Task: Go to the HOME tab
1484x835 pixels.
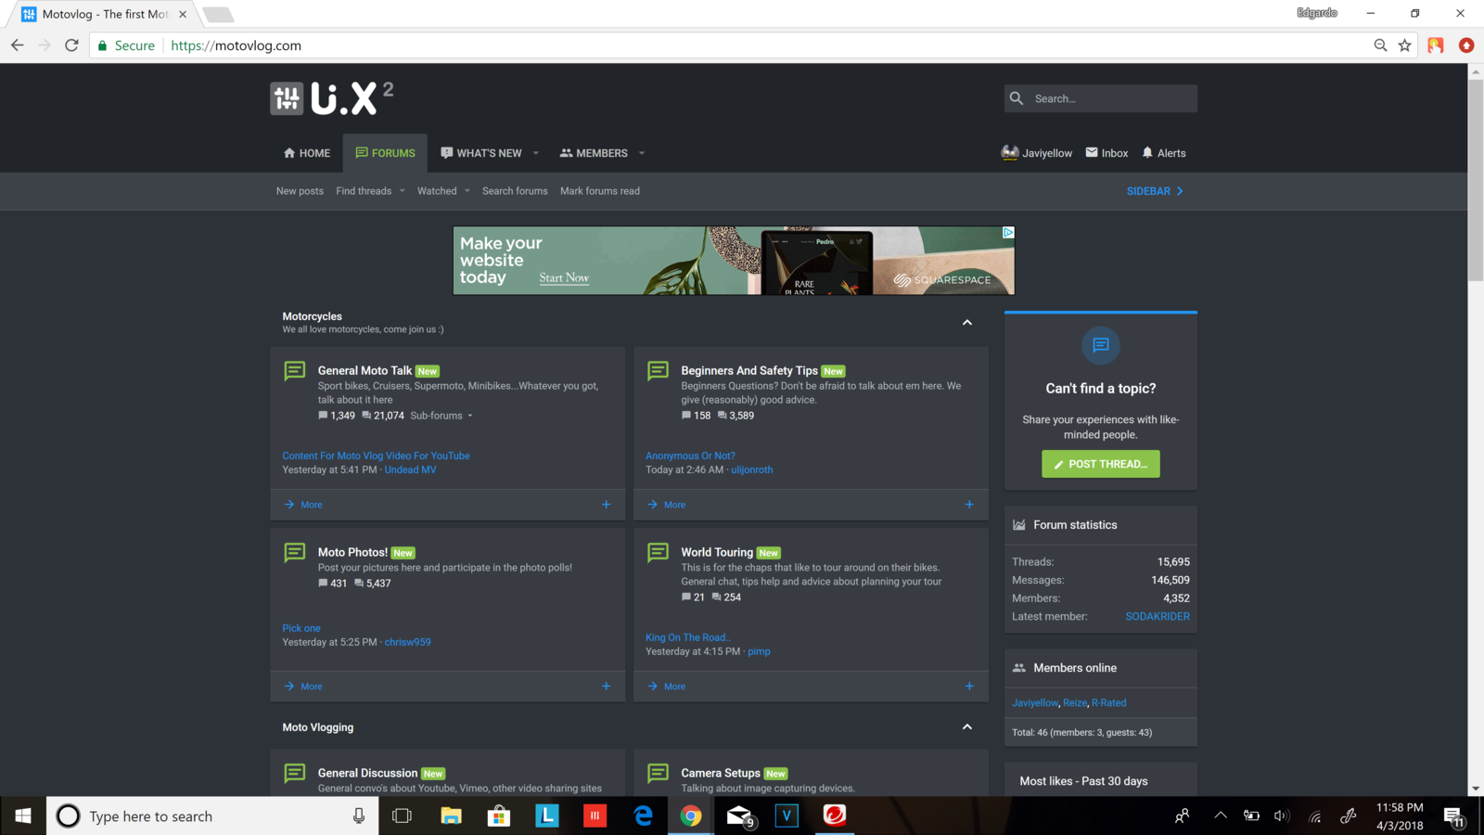Action: (307, 153)
